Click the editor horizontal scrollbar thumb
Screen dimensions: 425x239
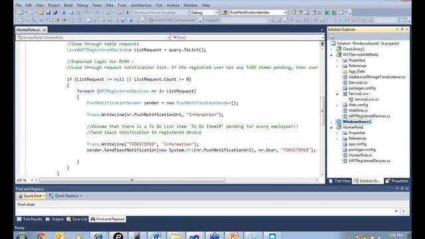click(x=132, y=180)
